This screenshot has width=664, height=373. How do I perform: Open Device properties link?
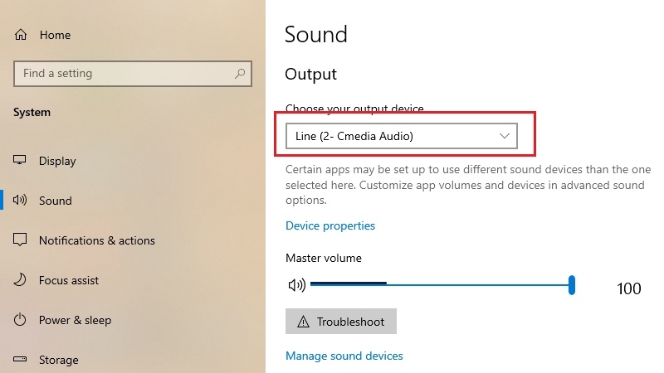[330, 225]
